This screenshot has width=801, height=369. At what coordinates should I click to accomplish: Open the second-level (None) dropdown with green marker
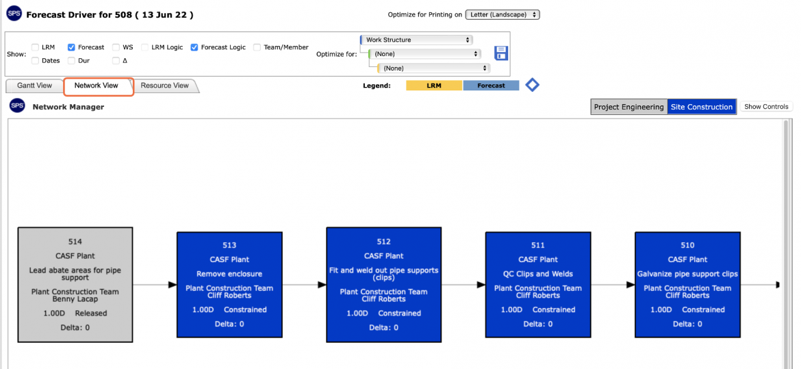click(x=425, y=53)
